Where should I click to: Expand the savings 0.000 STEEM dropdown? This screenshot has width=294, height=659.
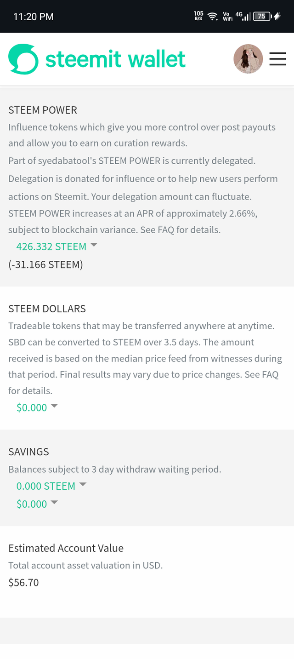pyautogui.click(x=83, y=484)
